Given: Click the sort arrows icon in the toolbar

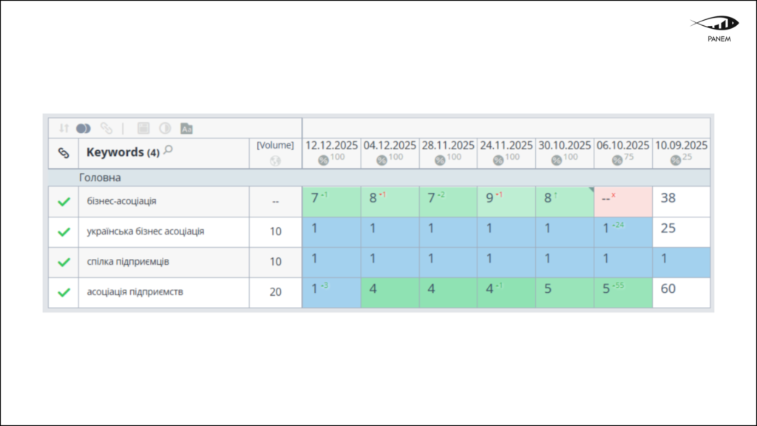Looking at the screenshot, I should pyautogui.click(x=62, y=129).
